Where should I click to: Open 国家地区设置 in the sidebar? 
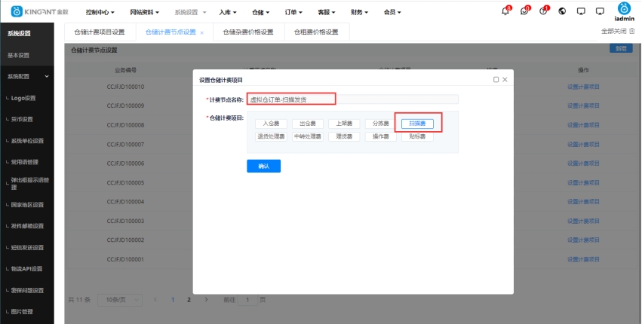[x=27, y=204]
